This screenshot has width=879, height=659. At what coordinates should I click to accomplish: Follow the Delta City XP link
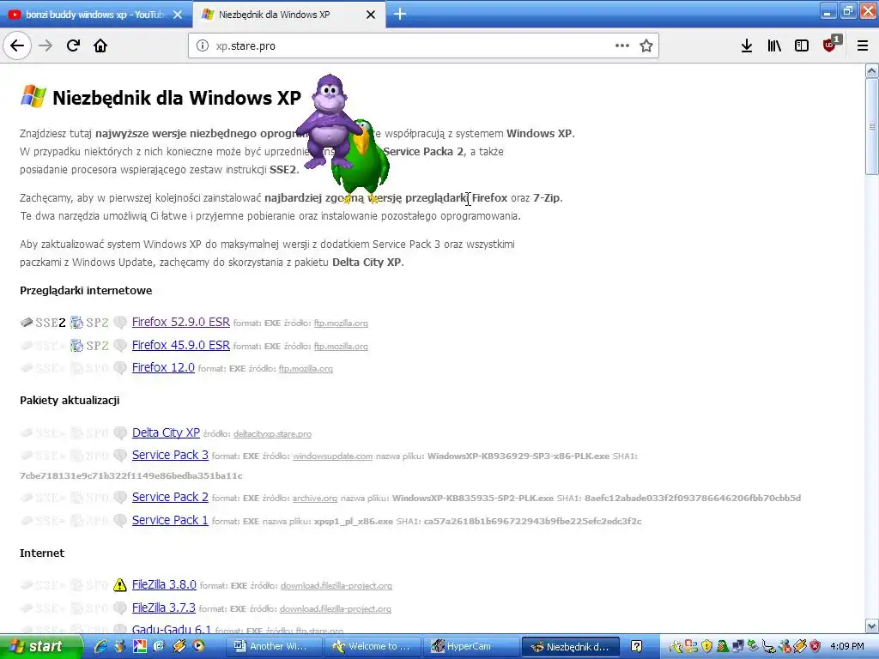pos(166,432)
